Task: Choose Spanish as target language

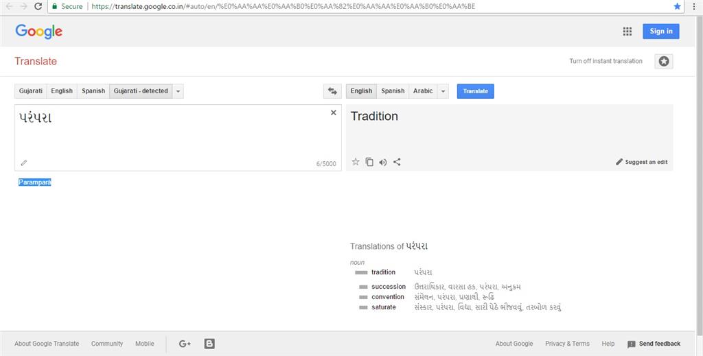Action: point(393,91)
